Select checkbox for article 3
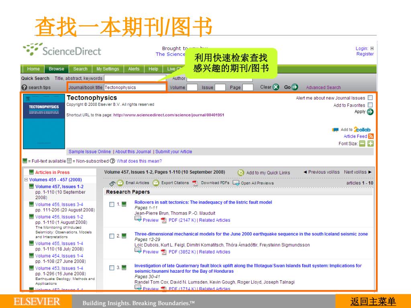This screenshot has height=308, width=411. (112, 267)
